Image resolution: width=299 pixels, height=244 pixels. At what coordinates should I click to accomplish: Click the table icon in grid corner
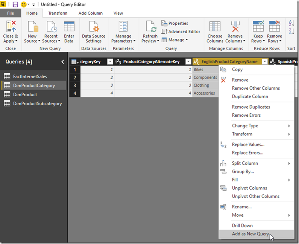pyautogui.click(x=74, y=62)
